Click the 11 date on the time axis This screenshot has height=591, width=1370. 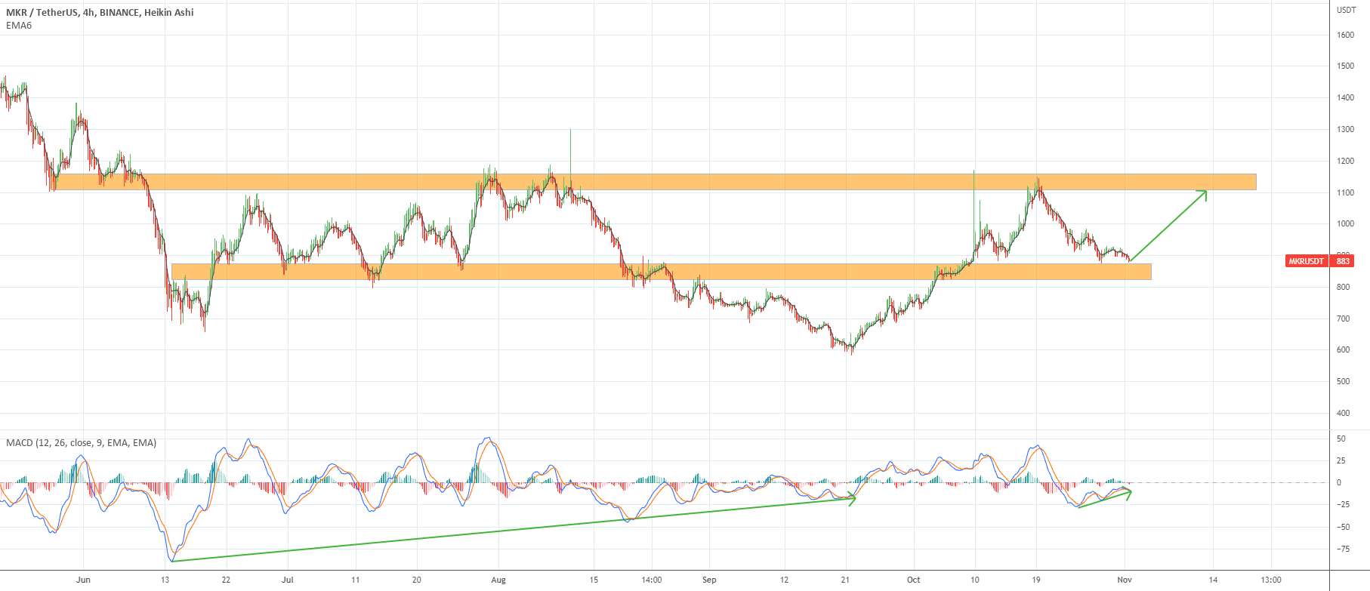pos(356,580)
